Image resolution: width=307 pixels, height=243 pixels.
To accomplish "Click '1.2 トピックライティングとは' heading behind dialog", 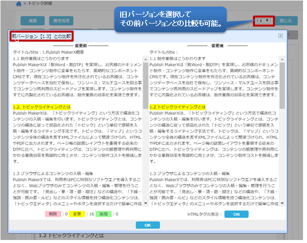I will [x=71, y=235].
